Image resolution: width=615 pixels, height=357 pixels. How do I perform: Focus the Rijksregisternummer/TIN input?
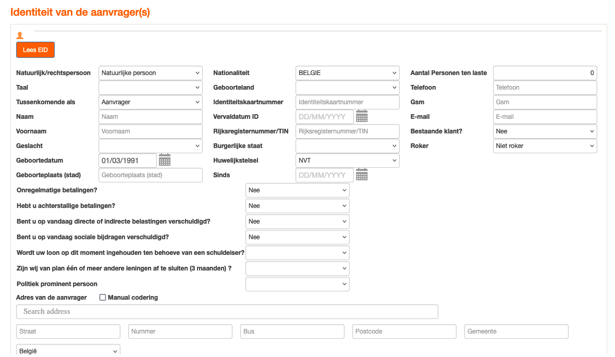pos(347,131)
